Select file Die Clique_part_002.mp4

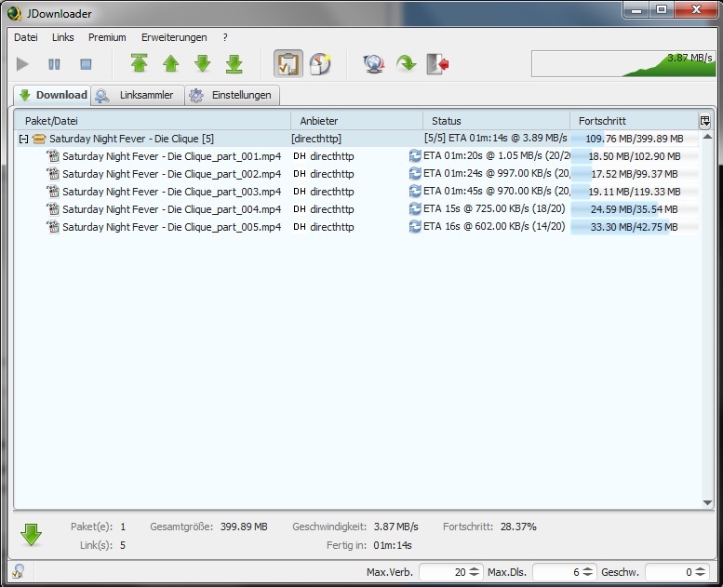click(x=171, y=174)
